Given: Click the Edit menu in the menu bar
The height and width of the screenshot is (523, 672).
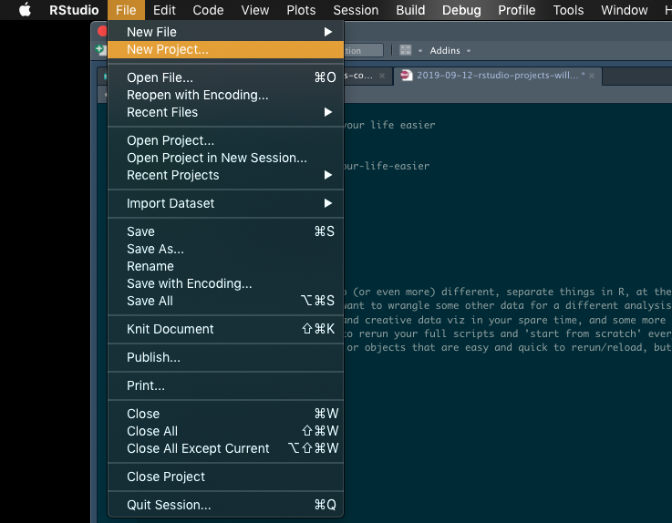Looking at the screenshot, I should (164, 10).
